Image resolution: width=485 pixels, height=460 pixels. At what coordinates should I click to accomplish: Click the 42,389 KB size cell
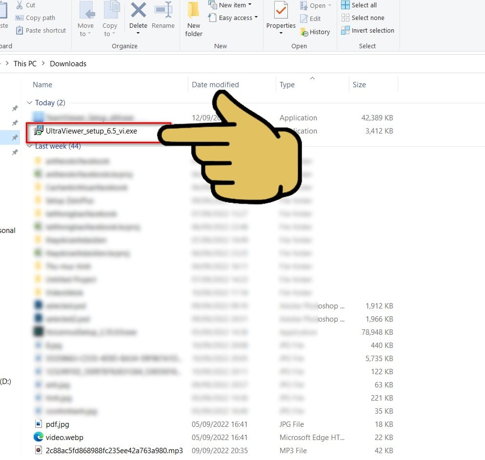click(x=377, y=118)
